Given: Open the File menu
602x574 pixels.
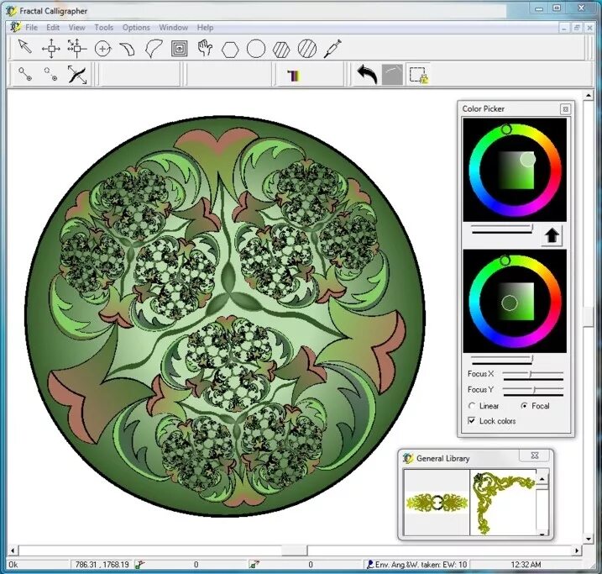Looking at the screenshot, I should (x=31, y=28).
